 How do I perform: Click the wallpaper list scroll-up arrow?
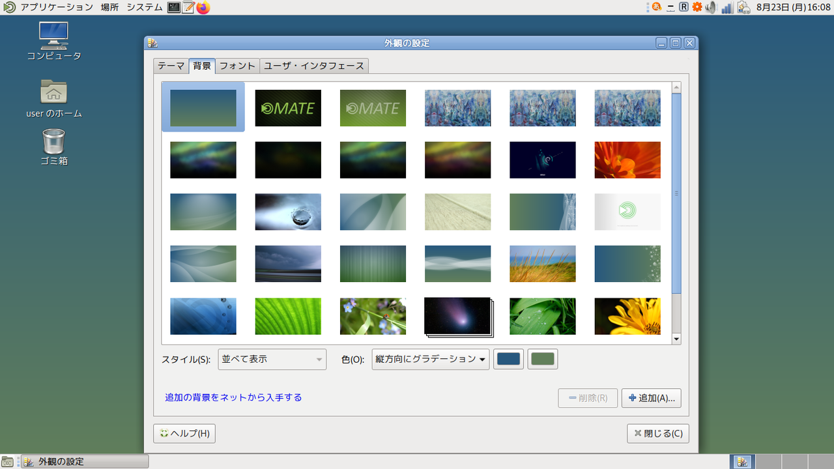click(676, 87)
